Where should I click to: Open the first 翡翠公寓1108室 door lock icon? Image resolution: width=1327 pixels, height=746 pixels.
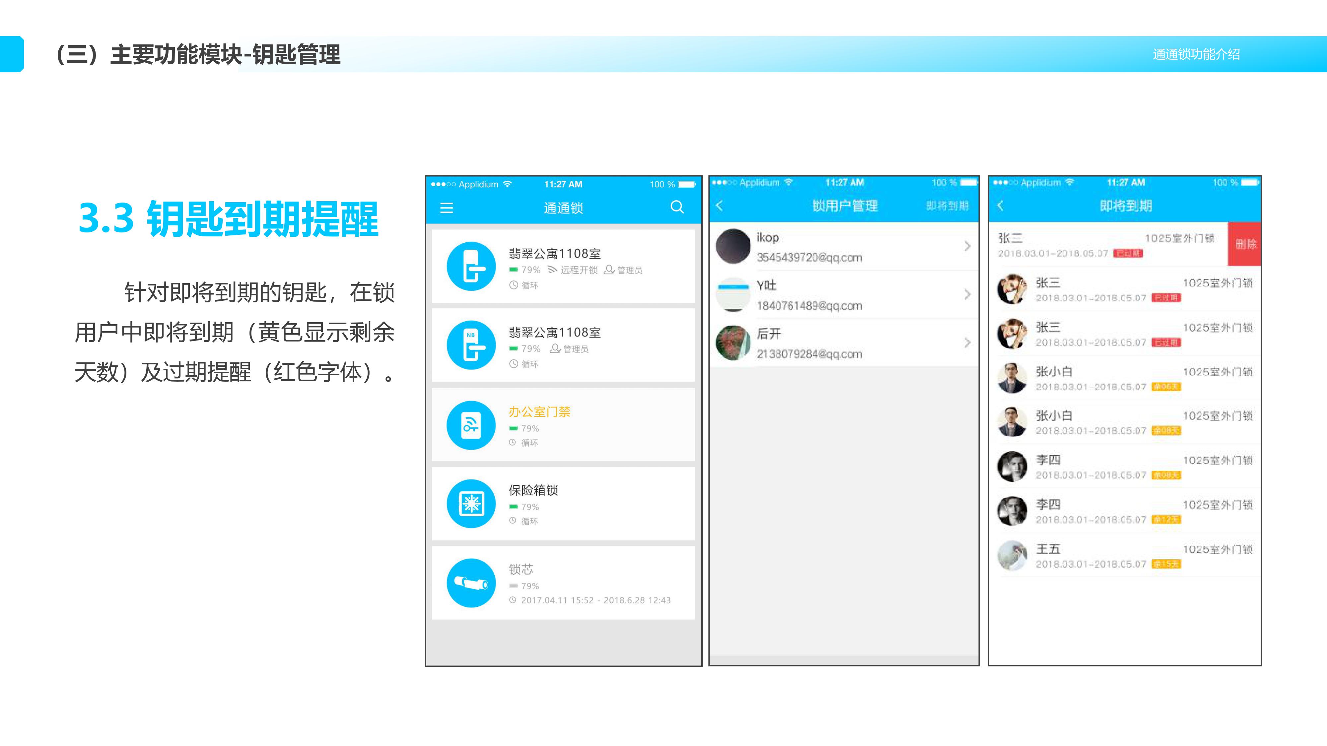click(471, 266)
